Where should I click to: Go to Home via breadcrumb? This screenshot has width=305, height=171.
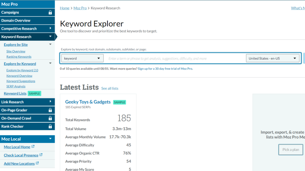[65, 8]
